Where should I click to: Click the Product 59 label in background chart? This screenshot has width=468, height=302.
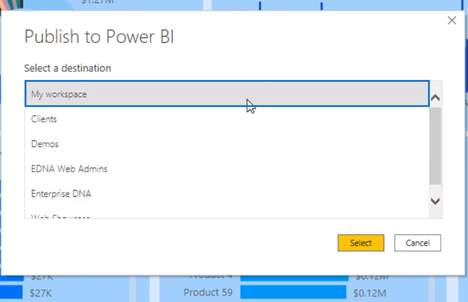(208, 292)
